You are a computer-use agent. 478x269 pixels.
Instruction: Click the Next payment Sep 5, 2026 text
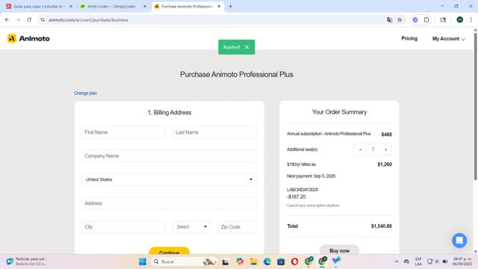coord(311,176)
